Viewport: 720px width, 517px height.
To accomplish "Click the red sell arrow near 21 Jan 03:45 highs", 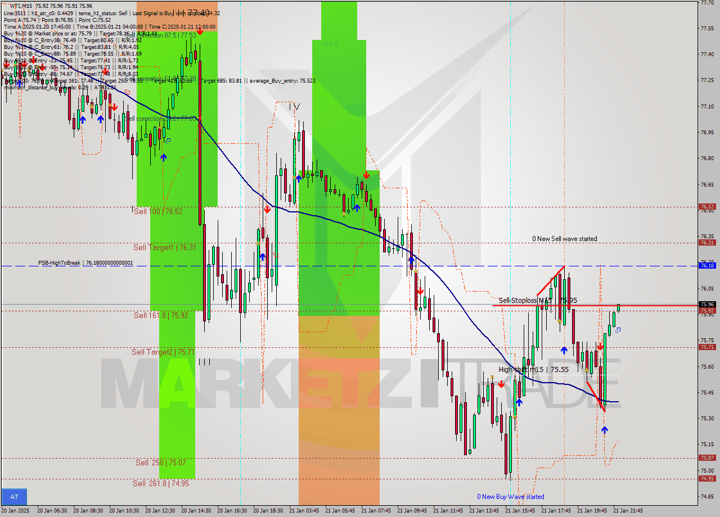I will (367, 175).
